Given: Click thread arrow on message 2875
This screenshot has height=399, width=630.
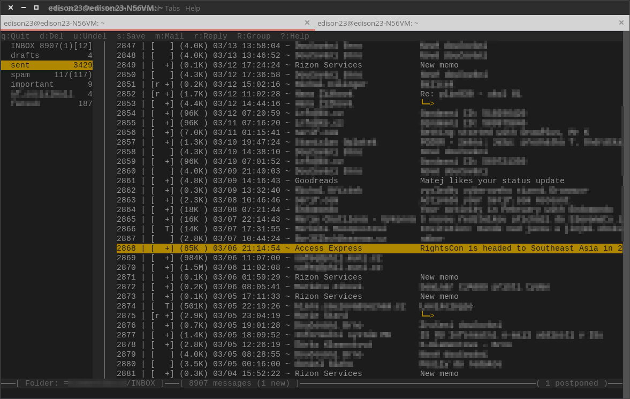Looking at the screenshot, I should pyautogui.click(x=427, y=315).
